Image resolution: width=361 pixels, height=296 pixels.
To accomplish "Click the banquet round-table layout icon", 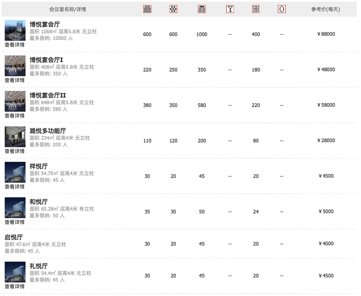I will tap(173, 9).
